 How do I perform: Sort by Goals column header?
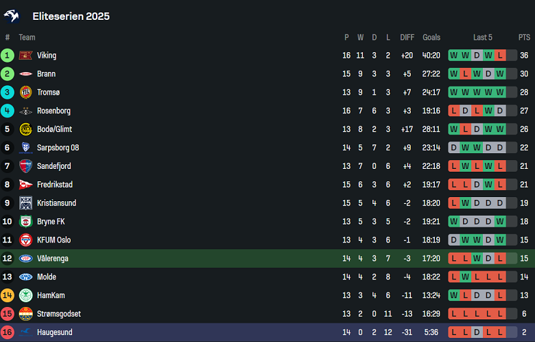[x=431, y=38]
